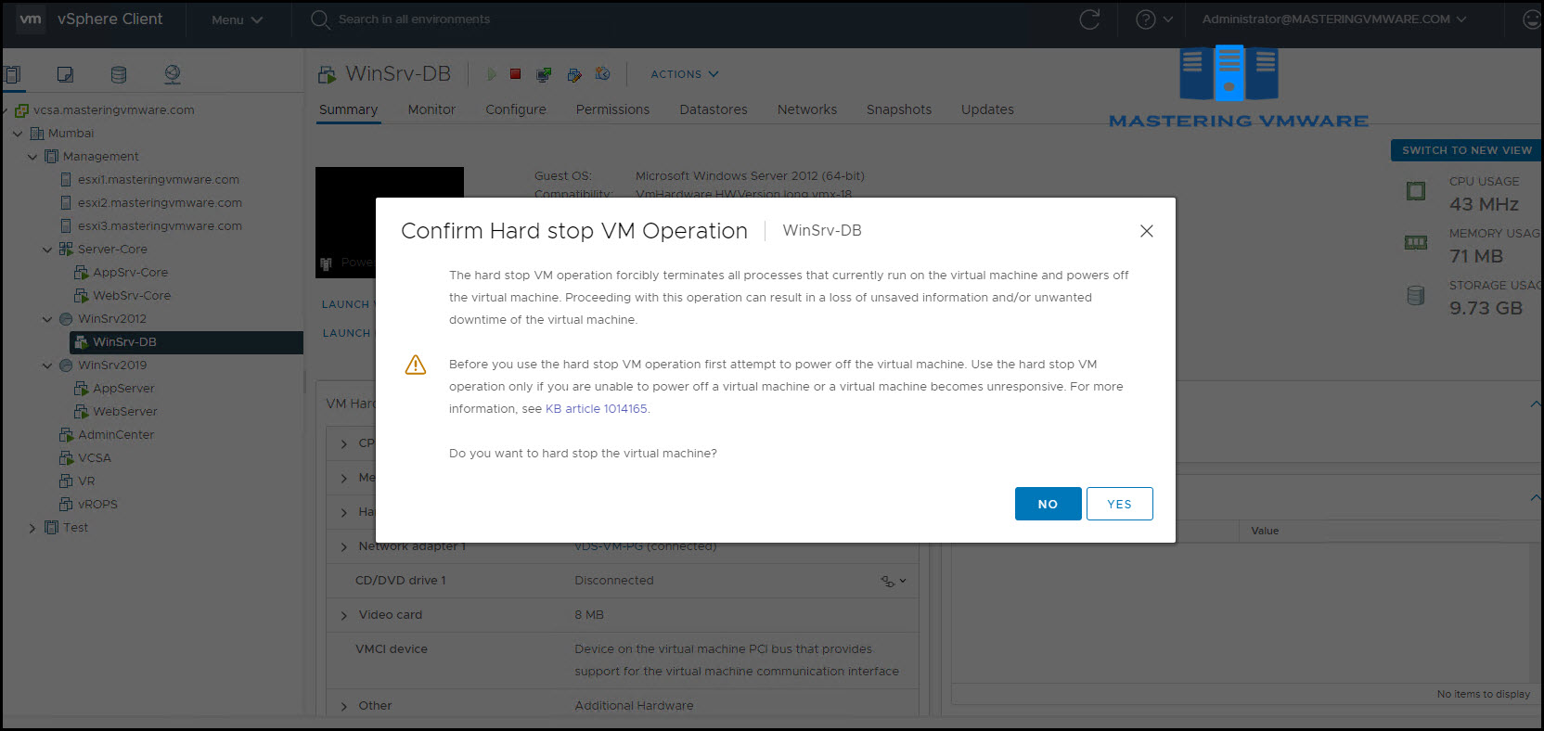The width and height of the screenshot is (1544, 731).
Task: Click the search field for all environments
Action: (414, 19)
